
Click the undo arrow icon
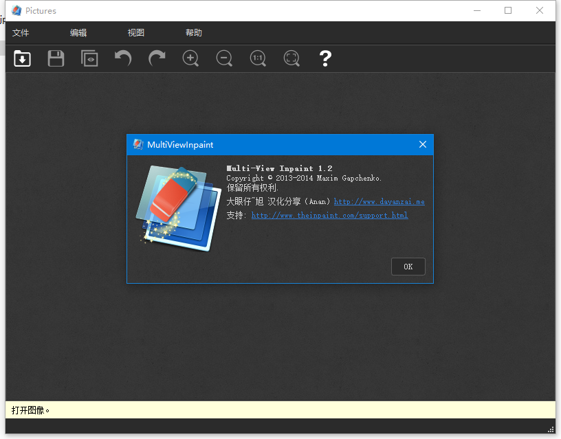(123, 58)
